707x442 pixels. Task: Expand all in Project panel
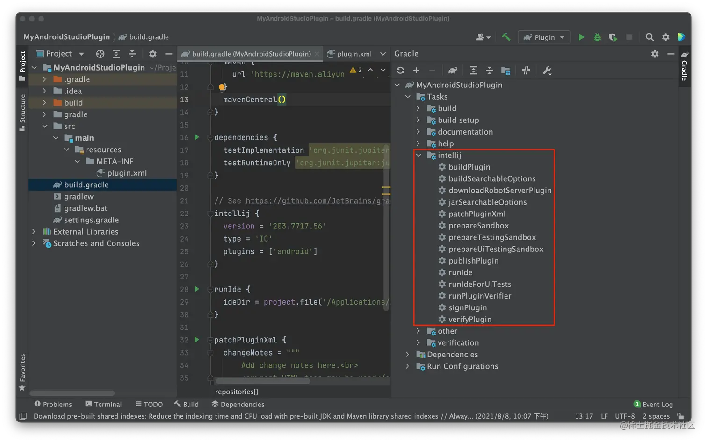(116, 54)
